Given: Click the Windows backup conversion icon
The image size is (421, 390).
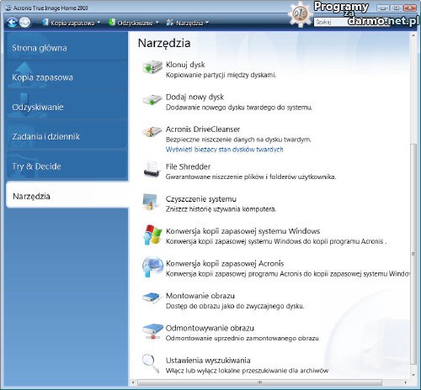Looking at the screenshot, I should tap(152, 235).
